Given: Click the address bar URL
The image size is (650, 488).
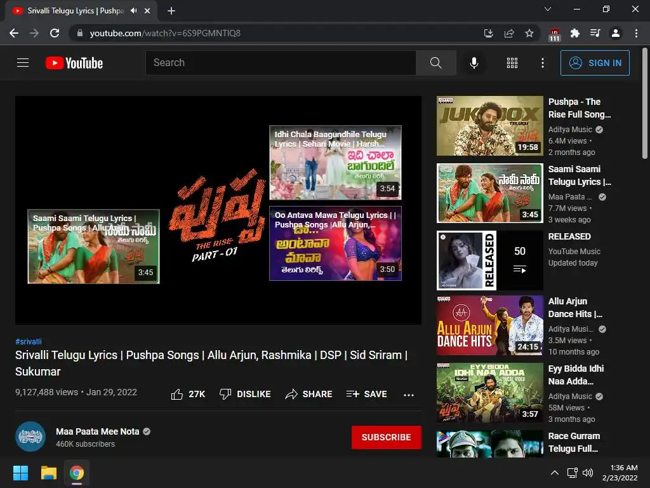Looking at the screenshot, I should [x=165, y=33].
